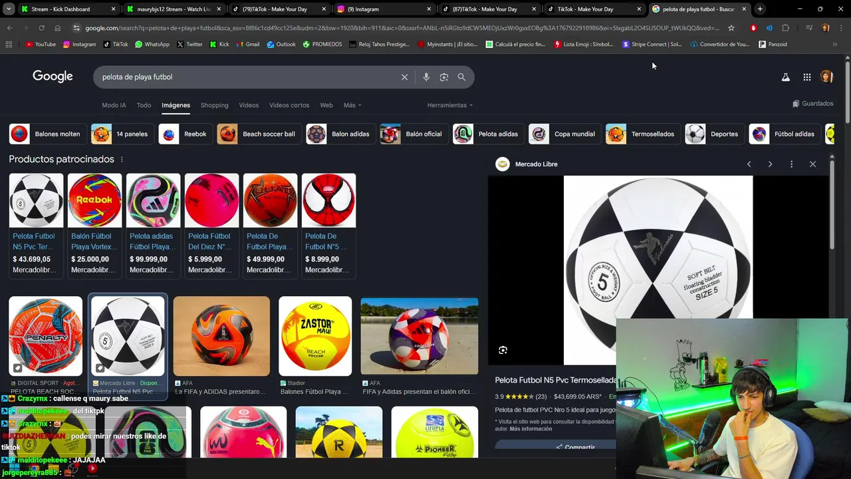Submit search with the magnifier icon
Viewport: 851px width, 479px height.
pyautogui.click(x=461, y=77)
